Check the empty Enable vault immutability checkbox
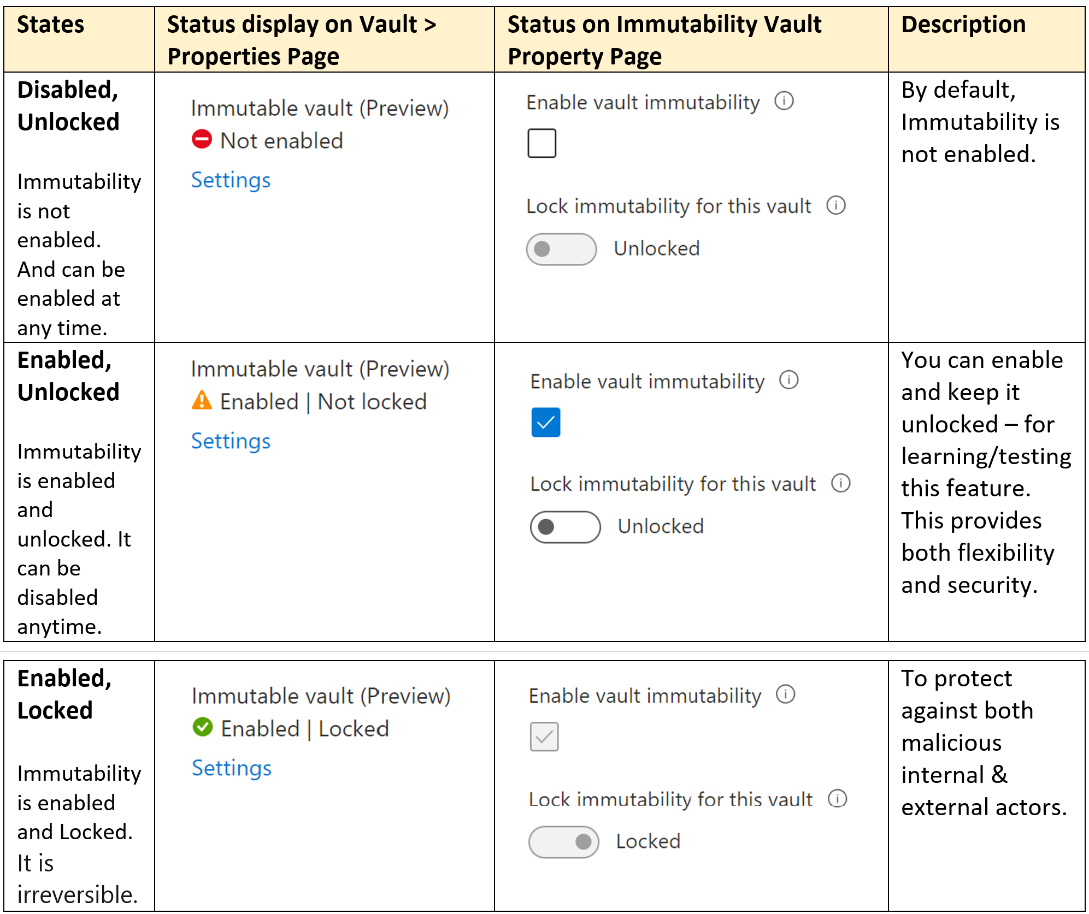Screen dimensions: 1089x914 [541, 143]
